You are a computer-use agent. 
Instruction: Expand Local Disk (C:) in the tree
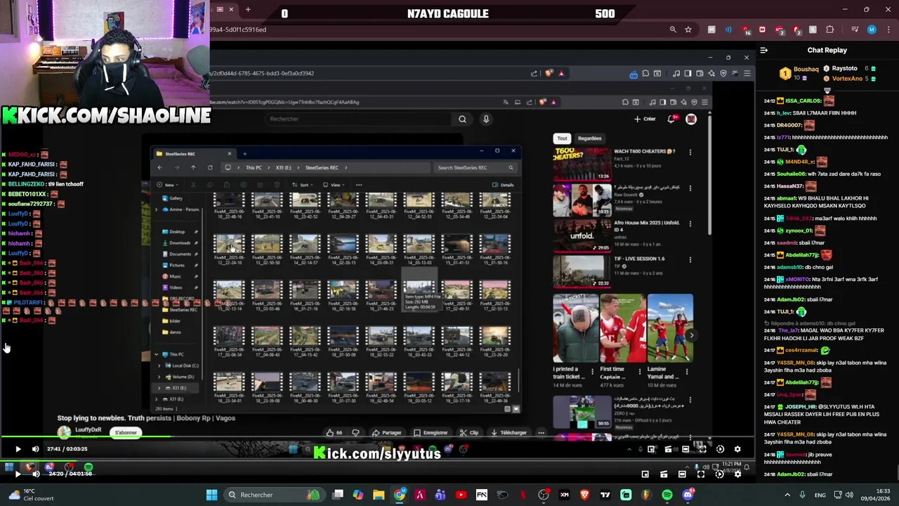(x=159, y=365)
